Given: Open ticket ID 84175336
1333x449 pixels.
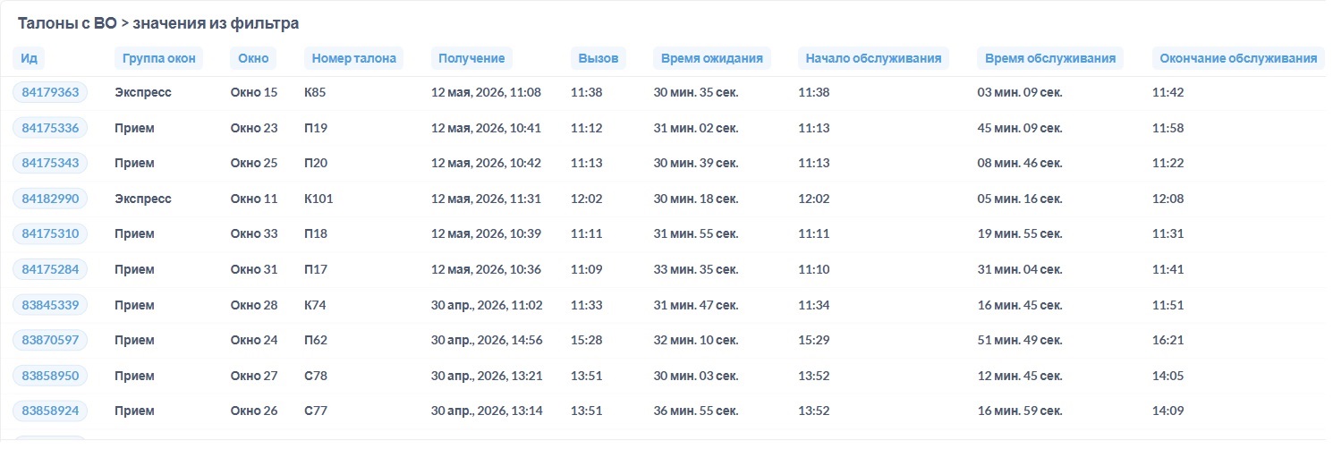Looking at the screenshot, I should click(x=50, y=128).
